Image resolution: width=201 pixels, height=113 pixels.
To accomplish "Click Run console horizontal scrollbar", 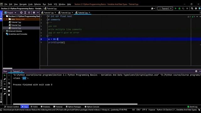I will point(75,104).
